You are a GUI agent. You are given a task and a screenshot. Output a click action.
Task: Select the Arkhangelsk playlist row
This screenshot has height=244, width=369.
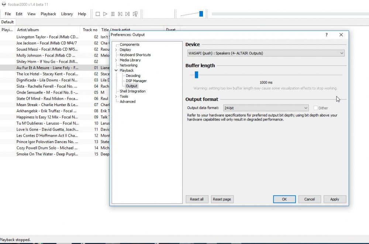[55, 111]
